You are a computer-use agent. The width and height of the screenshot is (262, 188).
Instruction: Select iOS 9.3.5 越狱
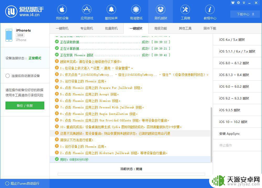click(237, 110)
